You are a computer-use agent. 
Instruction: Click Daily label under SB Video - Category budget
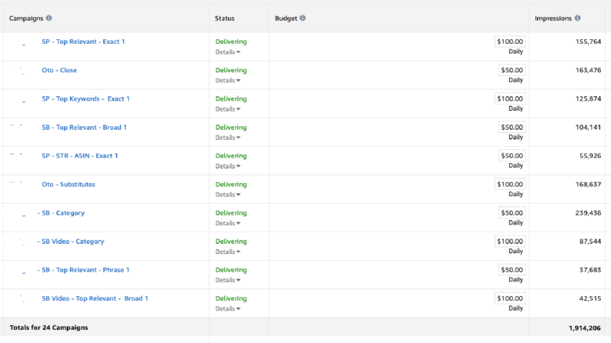[515, 251]
